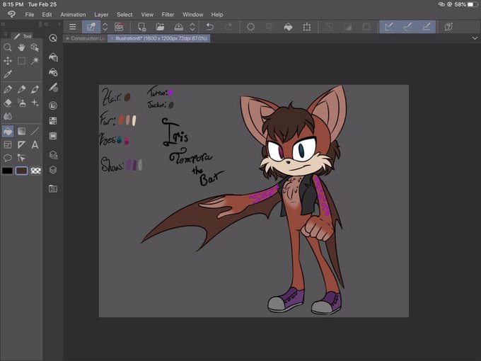The image size is (481, 361).
Task: Click the Open file folder icon
Action: tap(160, 27)
